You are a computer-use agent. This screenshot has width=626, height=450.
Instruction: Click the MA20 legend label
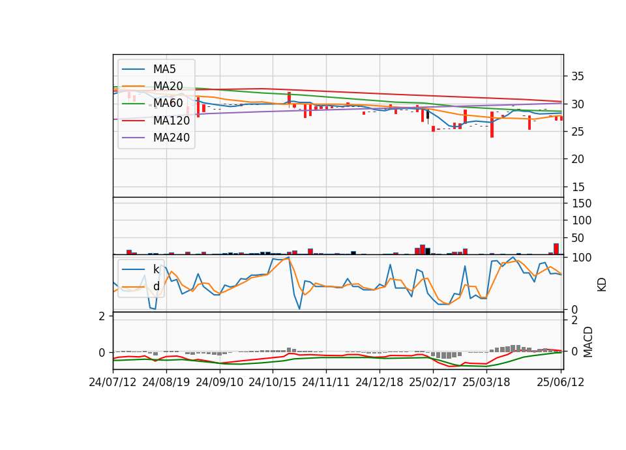[168, 86]
